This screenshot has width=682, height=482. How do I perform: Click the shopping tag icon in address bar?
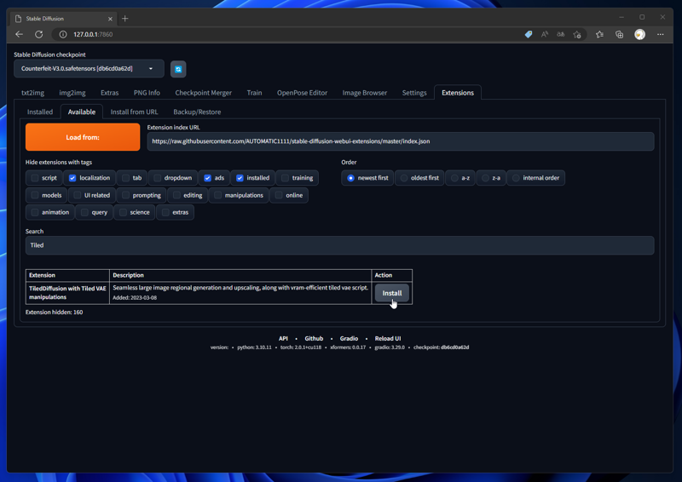[529, 34]
